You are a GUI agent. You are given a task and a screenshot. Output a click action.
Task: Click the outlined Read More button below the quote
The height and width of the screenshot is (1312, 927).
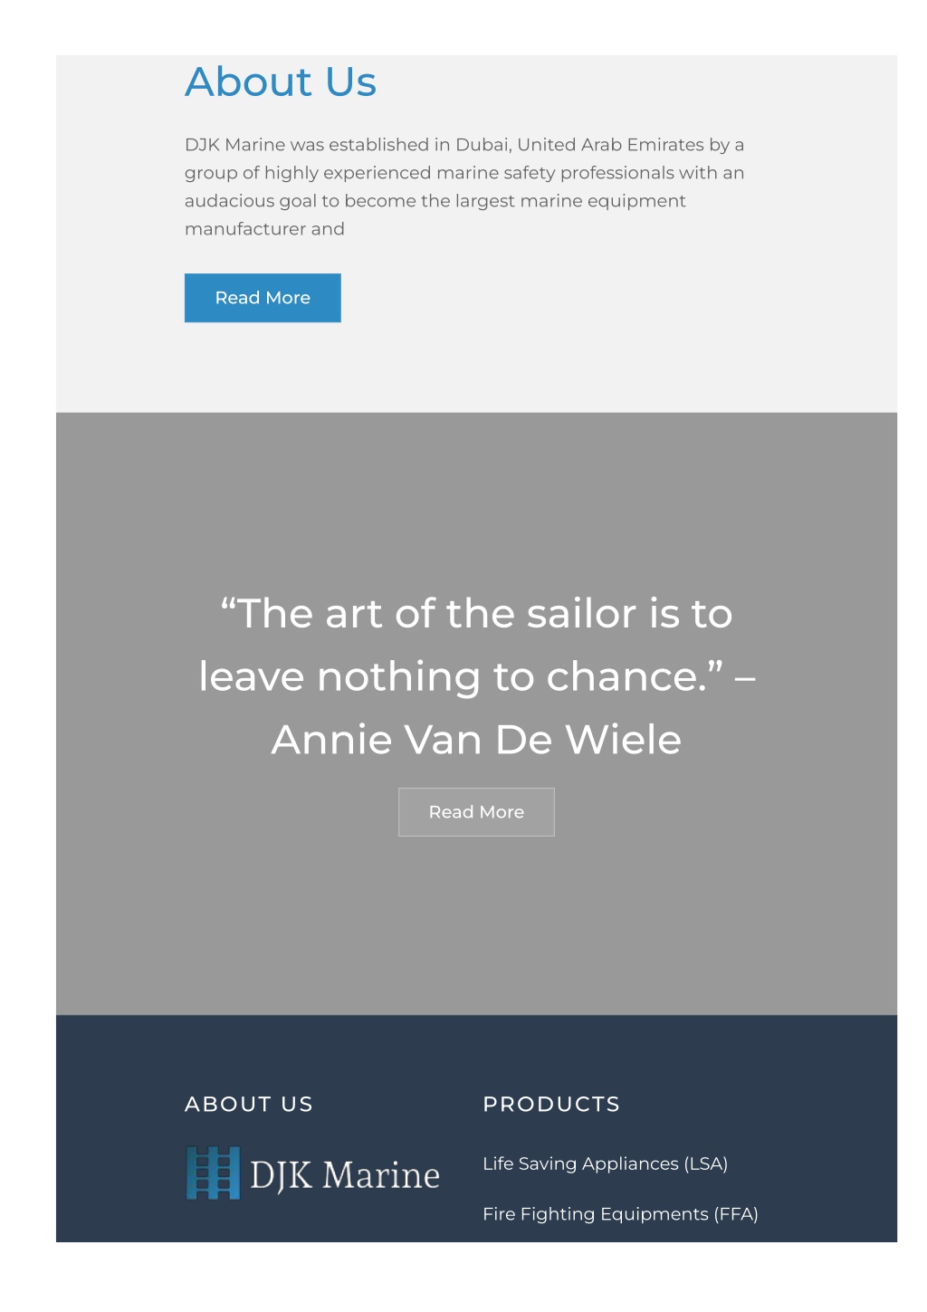click(x=476, y=812)
